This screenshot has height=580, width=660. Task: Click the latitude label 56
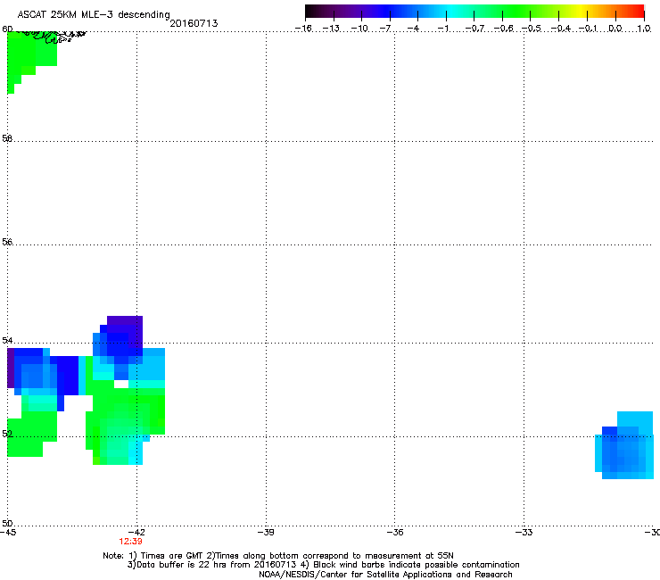point(7,242)
